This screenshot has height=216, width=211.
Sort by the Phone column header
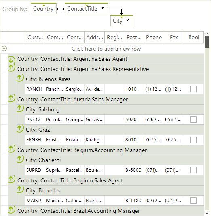point(154,37)
